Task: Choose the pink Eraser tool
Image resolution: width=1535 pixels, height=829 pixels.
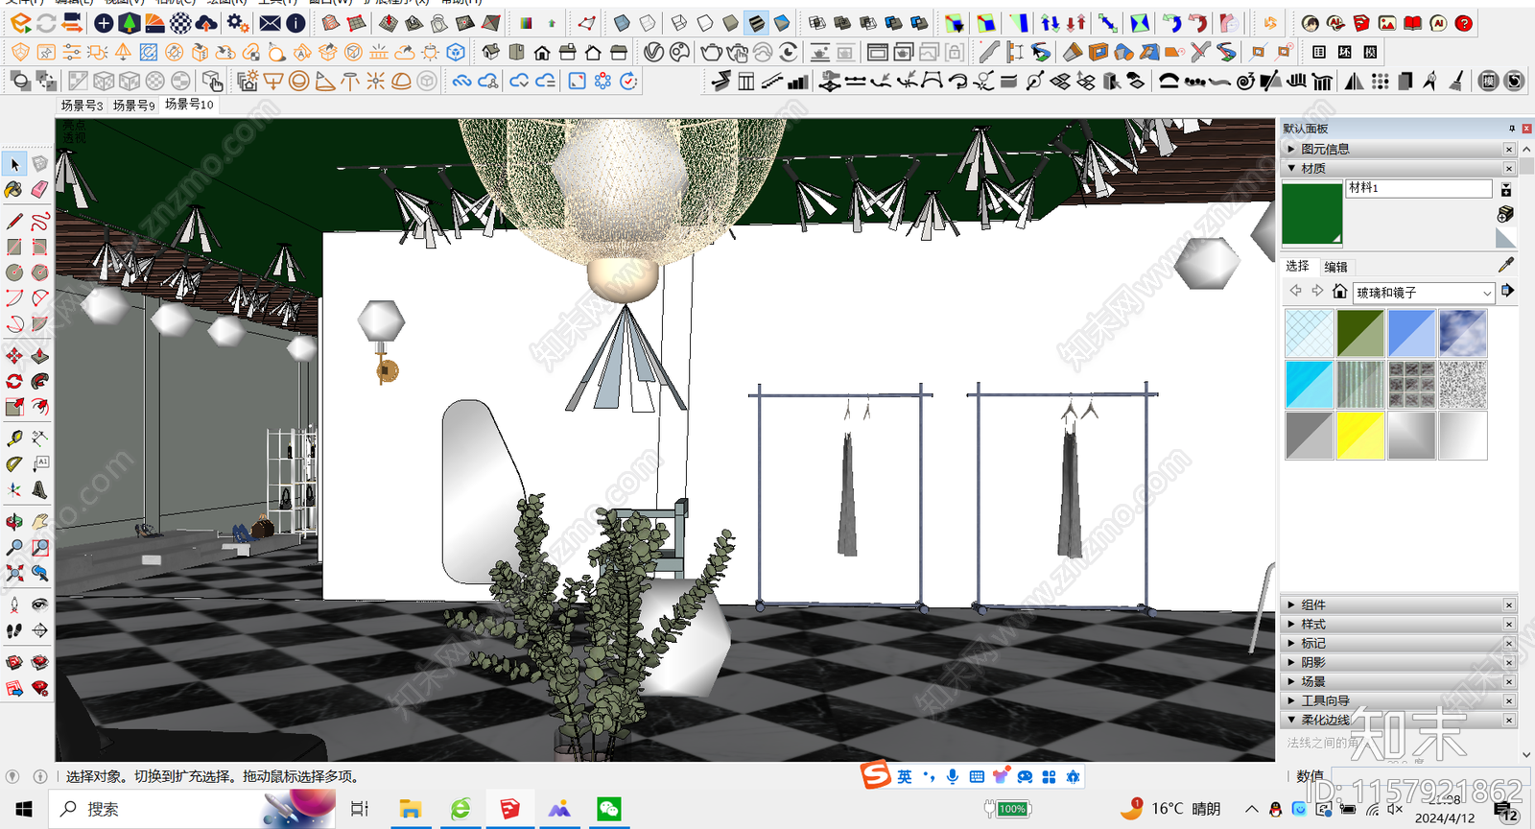Action: (39, 189)
